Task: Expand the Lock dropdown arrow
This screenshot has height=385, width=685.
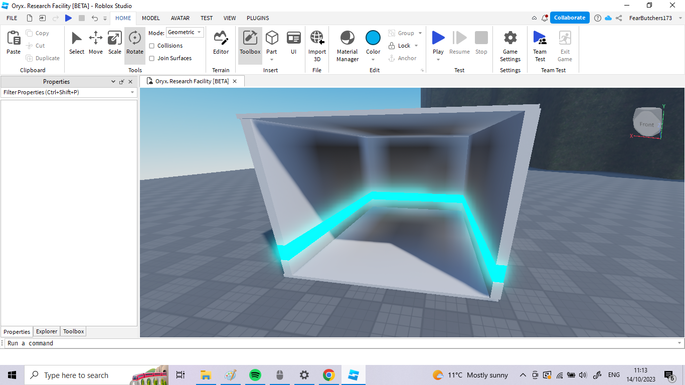Action: coord(416,46)
